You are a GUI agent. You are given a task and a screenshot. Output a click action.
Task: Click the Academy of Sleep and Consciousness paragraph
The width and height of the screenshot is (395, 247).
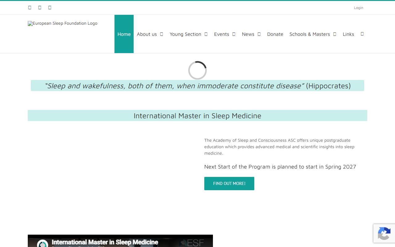279,147
